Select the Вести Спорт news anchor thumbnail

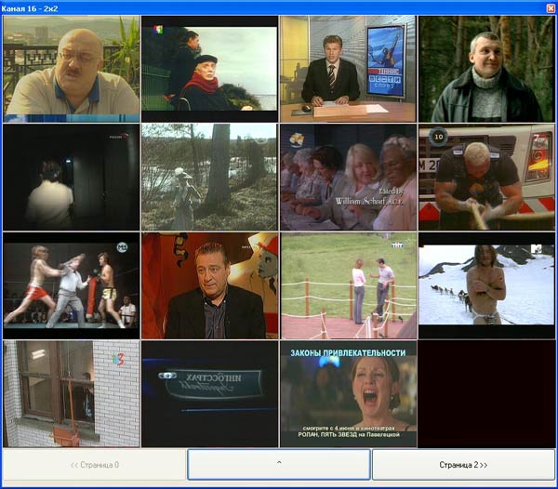coord(348,69)
